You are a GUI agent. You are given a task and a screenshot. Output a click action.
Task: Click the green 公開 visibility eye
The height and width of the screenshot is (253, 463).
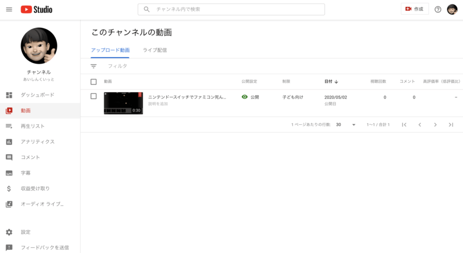[245, 97]
